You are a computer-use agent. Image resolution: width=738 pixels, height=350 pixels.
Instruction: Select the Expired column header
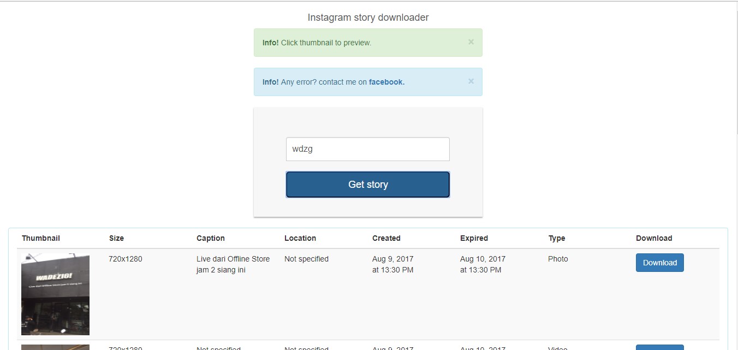click(474, 238)
